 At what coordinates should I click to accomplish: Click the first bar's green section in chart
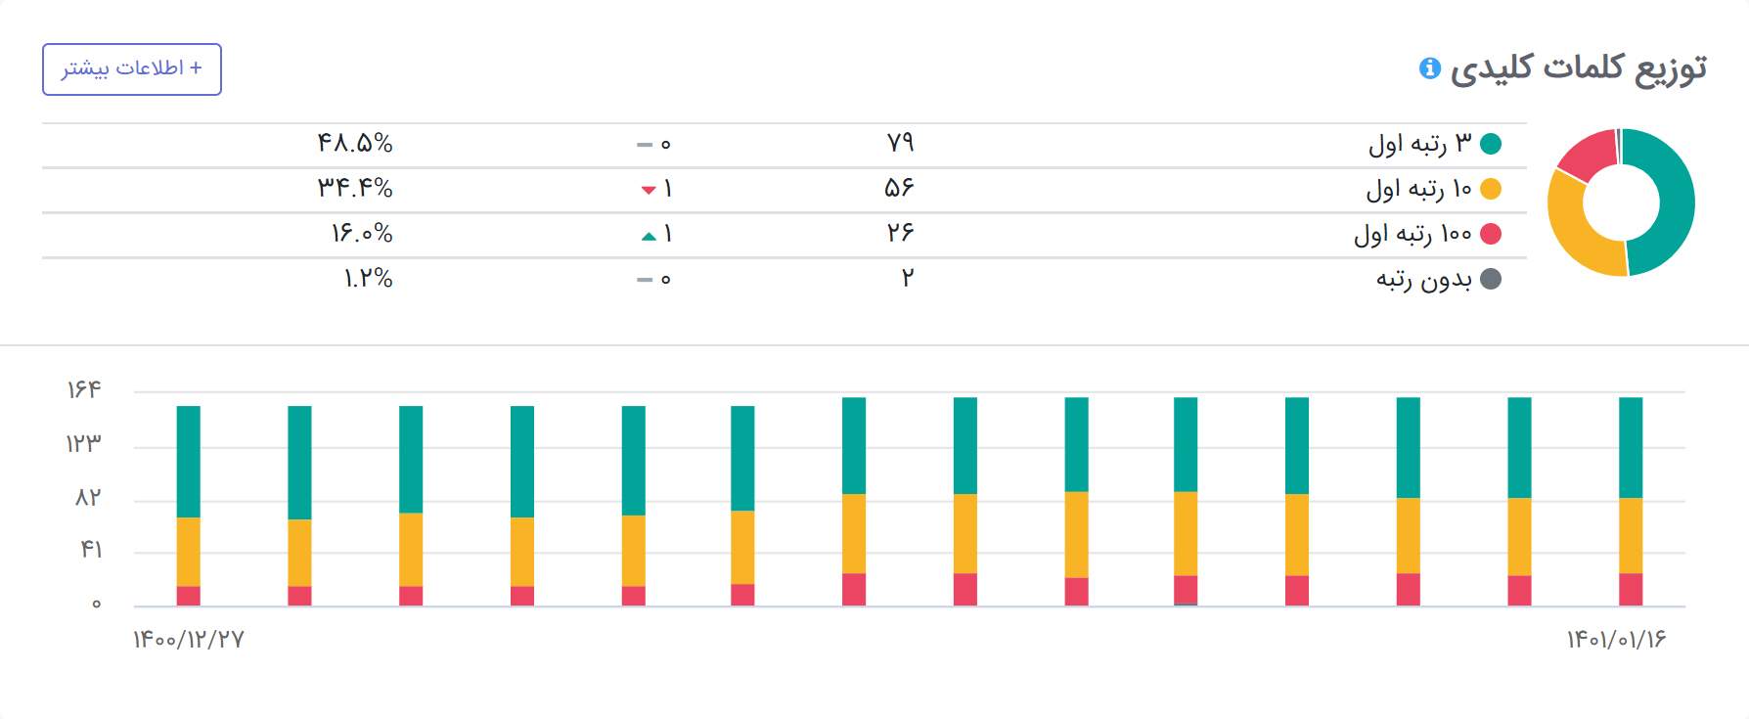(189, 462)
